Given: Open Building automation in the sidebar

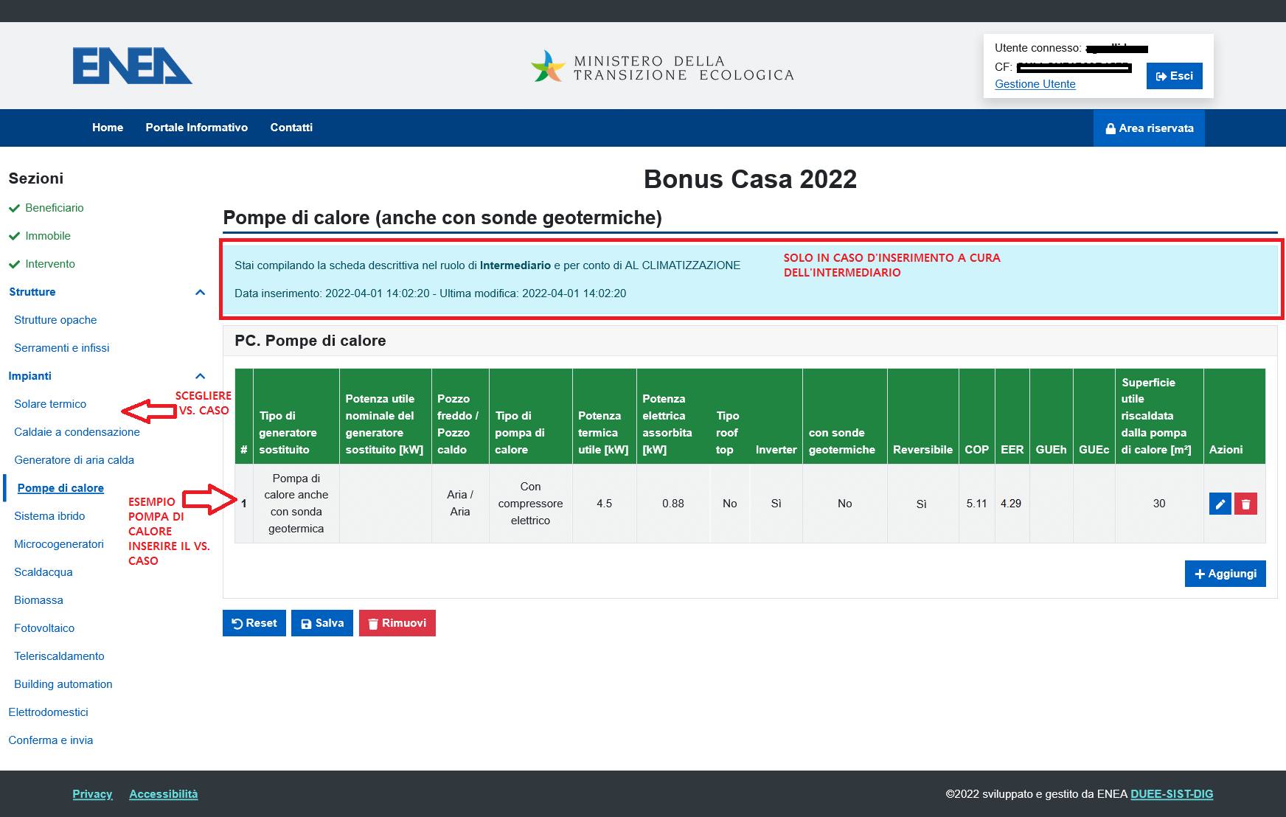Looking at the screenshot, I should click(63, 684).
